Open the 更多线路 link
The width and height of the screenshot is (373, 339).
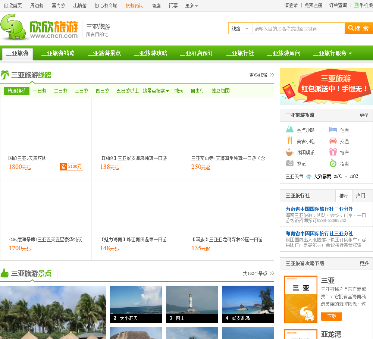(261, 75)
